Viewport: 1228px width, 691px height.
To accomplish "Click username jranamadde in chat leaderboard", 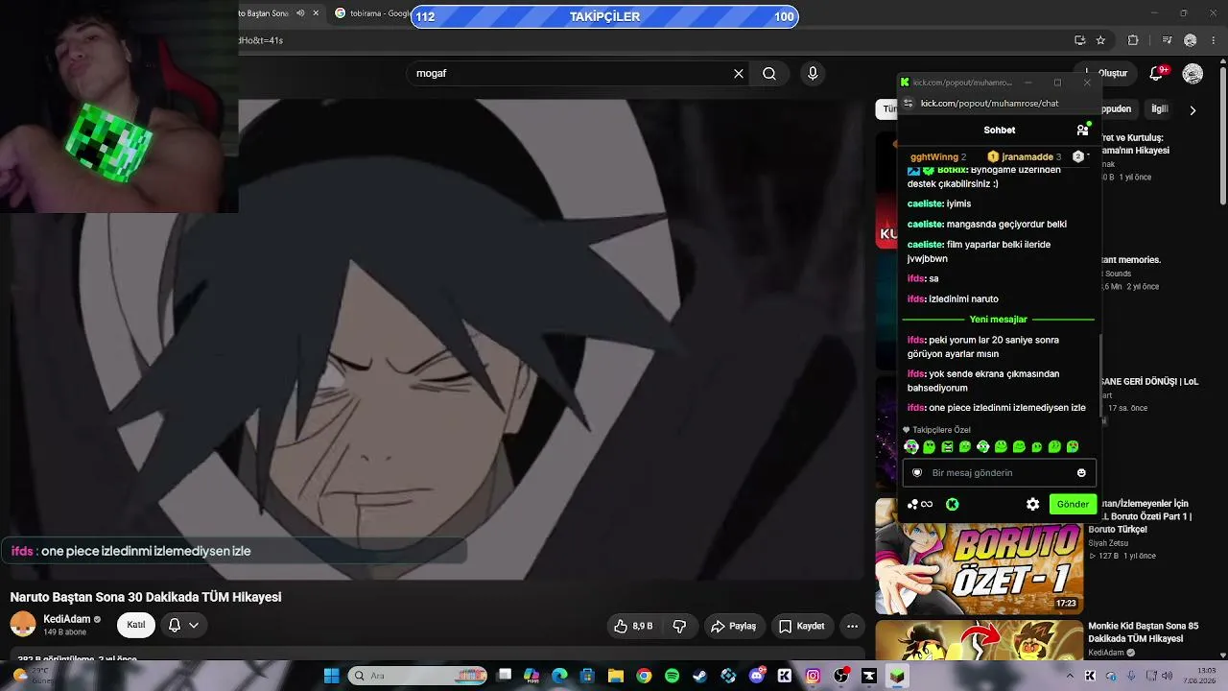I will pyautogui.click(x=1027, y=156).
